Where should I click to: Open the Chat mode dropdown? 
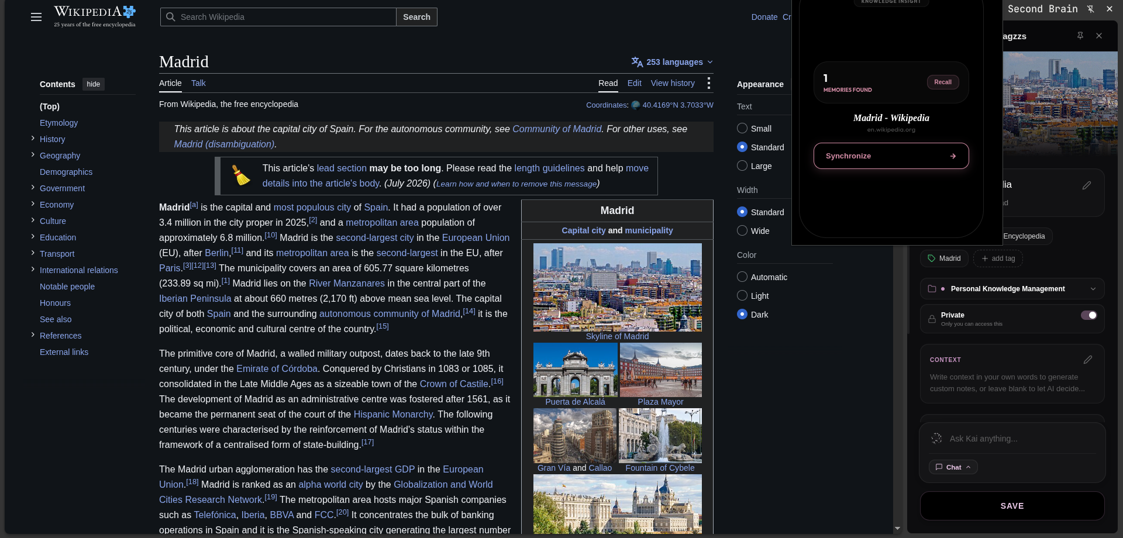(x=953, y=467)
